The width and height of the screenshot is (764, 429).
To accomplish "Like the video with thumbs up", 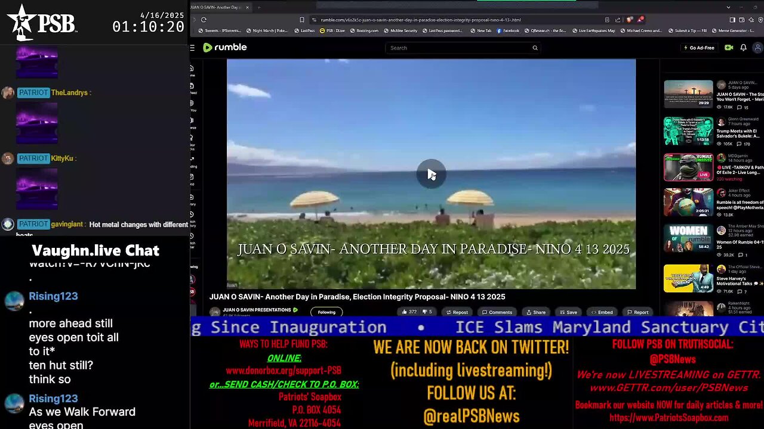I will (409, 312).
